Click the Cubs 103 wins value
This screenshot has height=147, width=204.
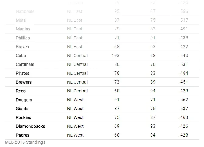tap(116, 56)
